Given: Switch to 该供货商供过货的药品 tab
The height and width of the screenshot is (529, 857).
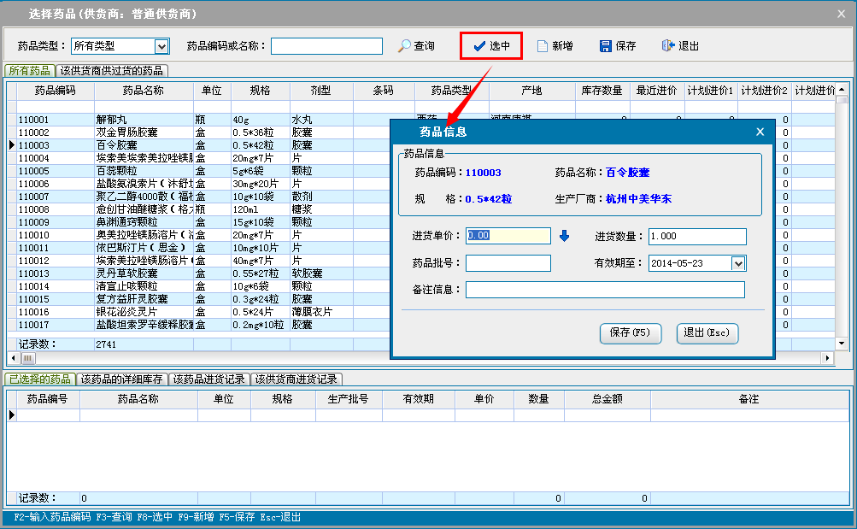Looking at the screenshot, I should [112, 71].
